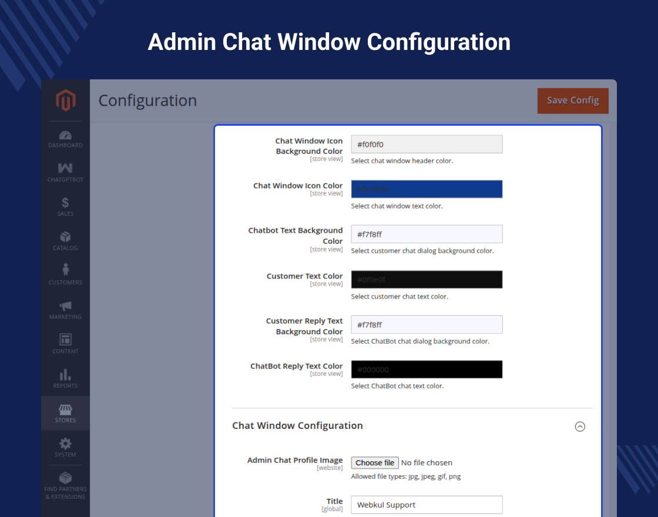Open the Reports bar chart menu
Image resolution: width=658 pixels, height=517 pixels.
[x=65, y=379]
